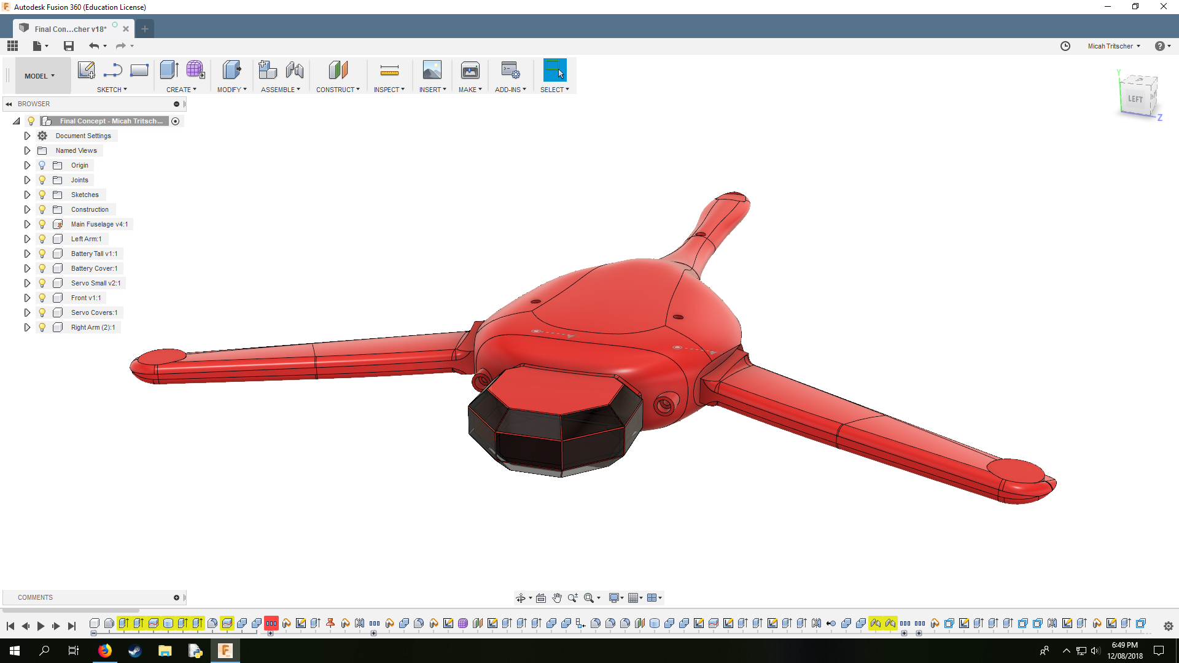The image size is (1179, 663).
Task: Click the Save file icon
Action: [x=69, y=46]
